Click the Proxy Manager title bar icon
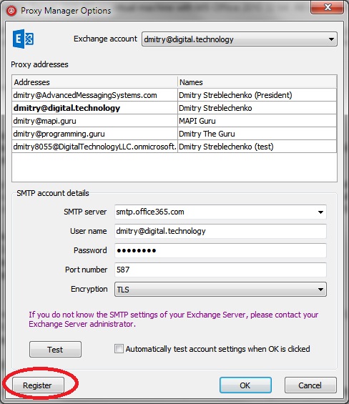This screenshot has height=404, width=349. tap(11, 11)
